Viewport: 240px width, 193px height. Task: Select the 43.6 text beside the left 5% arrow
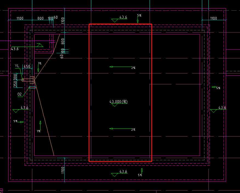click(25, 108)
